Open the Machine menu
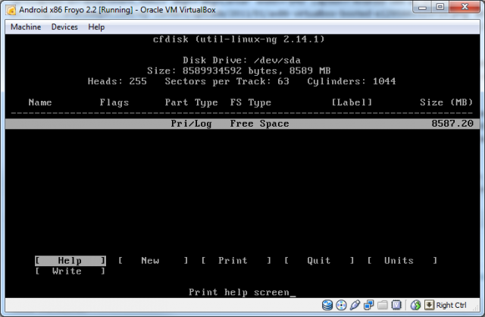Screen dimensions: 485x317 [x=26, y=27]
